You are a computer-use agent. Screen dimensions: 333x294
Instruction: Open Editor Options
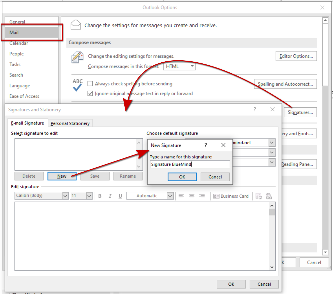pyautogui.click(x=296, y=56)
